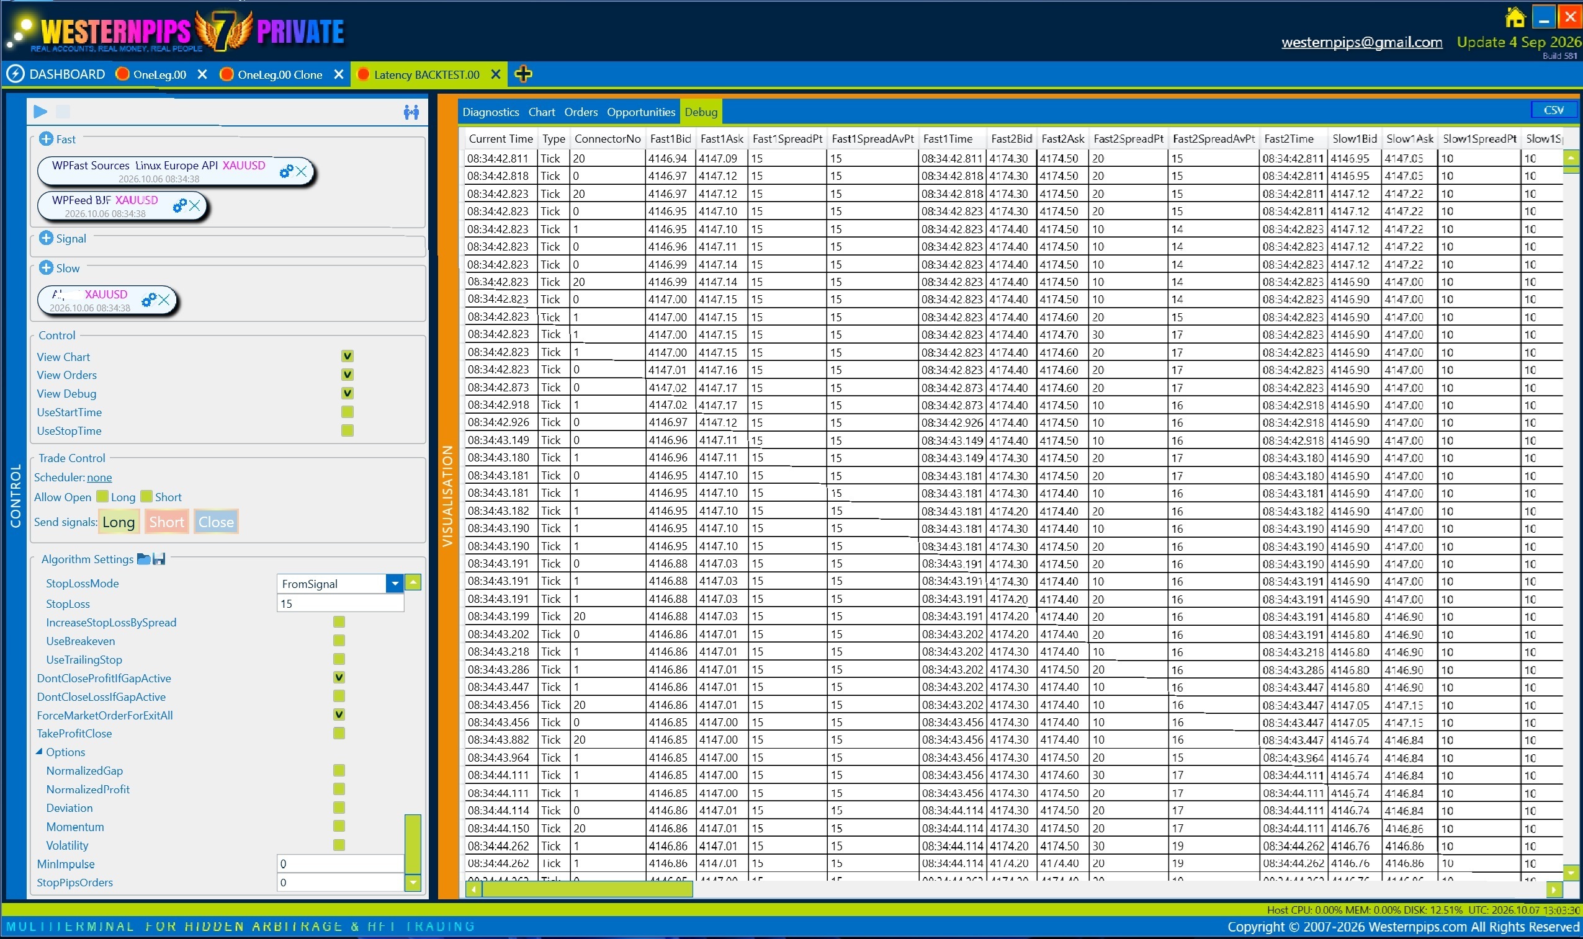Click the debug table horizontal scrollbar thumb
The image size is (1583, 939).
[x=588, y=889]
